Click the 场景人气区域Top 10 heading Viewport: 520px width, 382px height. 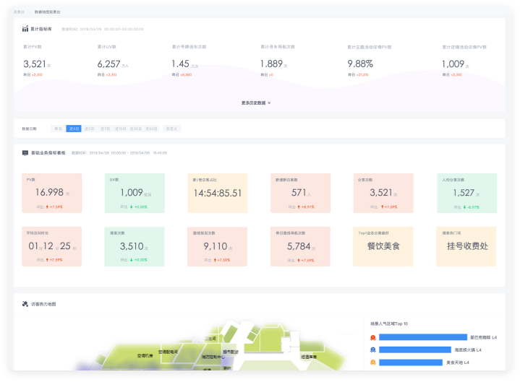point(389,324)
